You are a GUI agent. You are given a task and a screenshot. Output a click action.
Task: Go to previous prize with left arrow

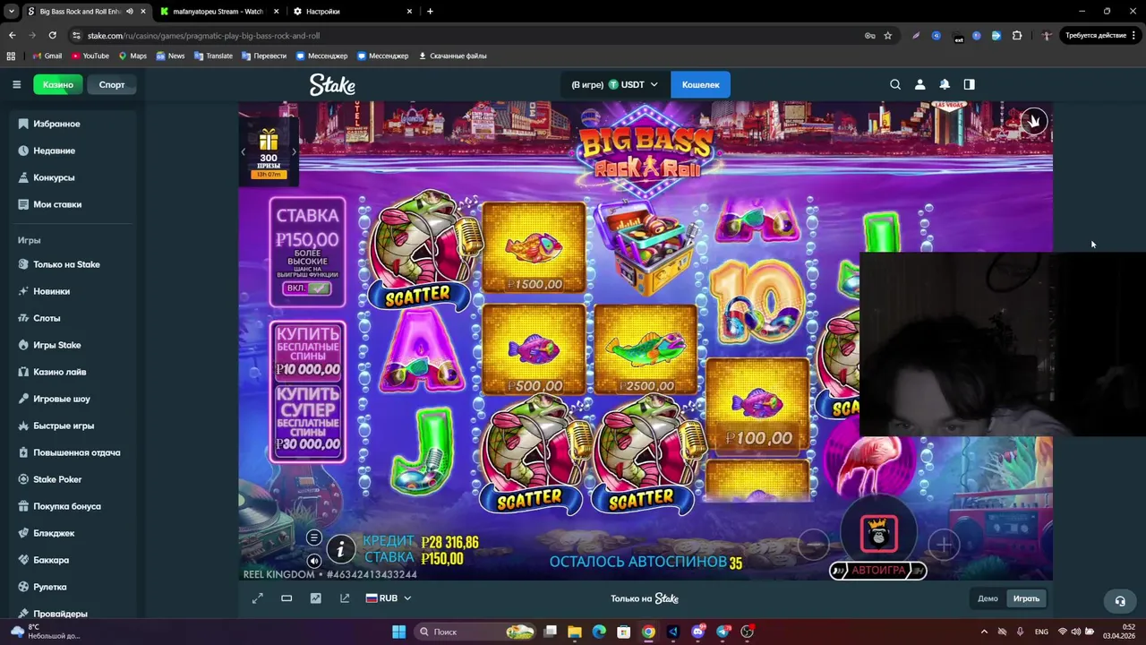pyautogui.click(x=244, y=151)
